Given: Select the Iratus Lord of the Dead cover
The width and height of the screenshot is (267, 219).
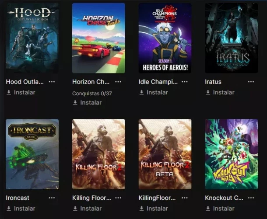Looking at the screenshot, I should 232,38.
